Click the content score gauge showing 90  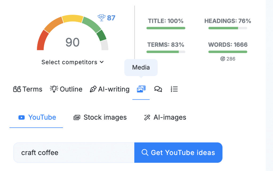(x=73, y=35)
